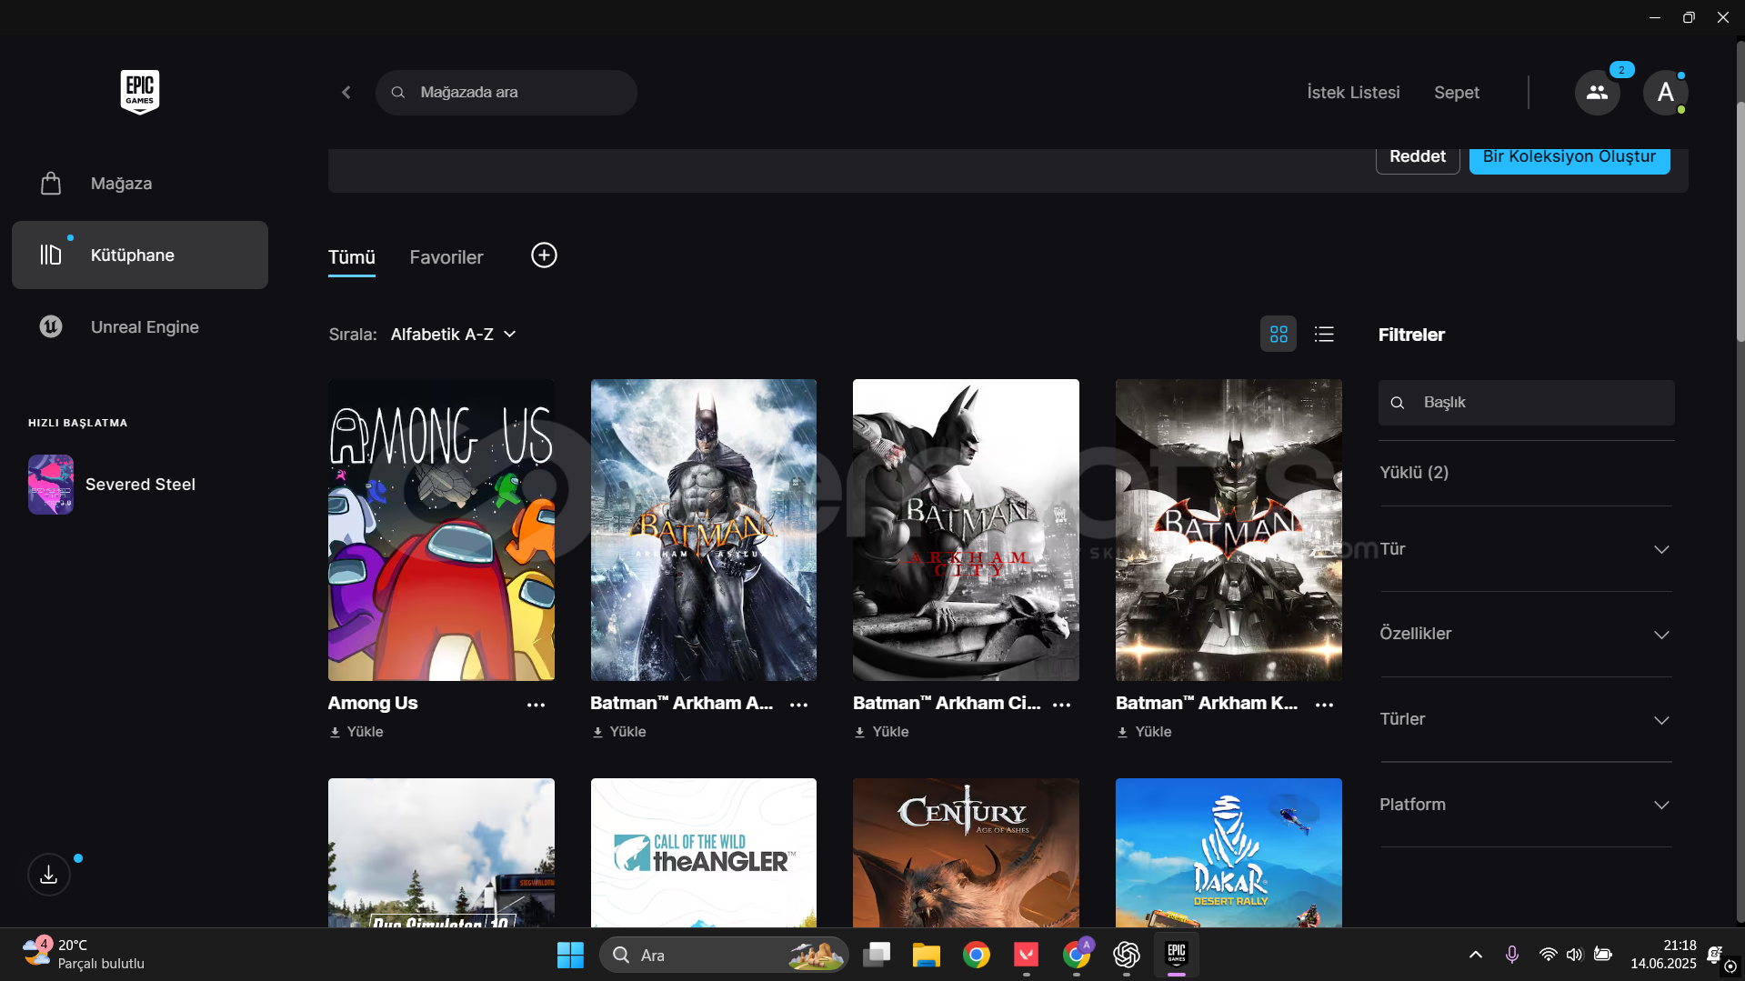This screenshot has height=981, width=1745.
Task: Switch to grid view
Action: point(1279,335)
